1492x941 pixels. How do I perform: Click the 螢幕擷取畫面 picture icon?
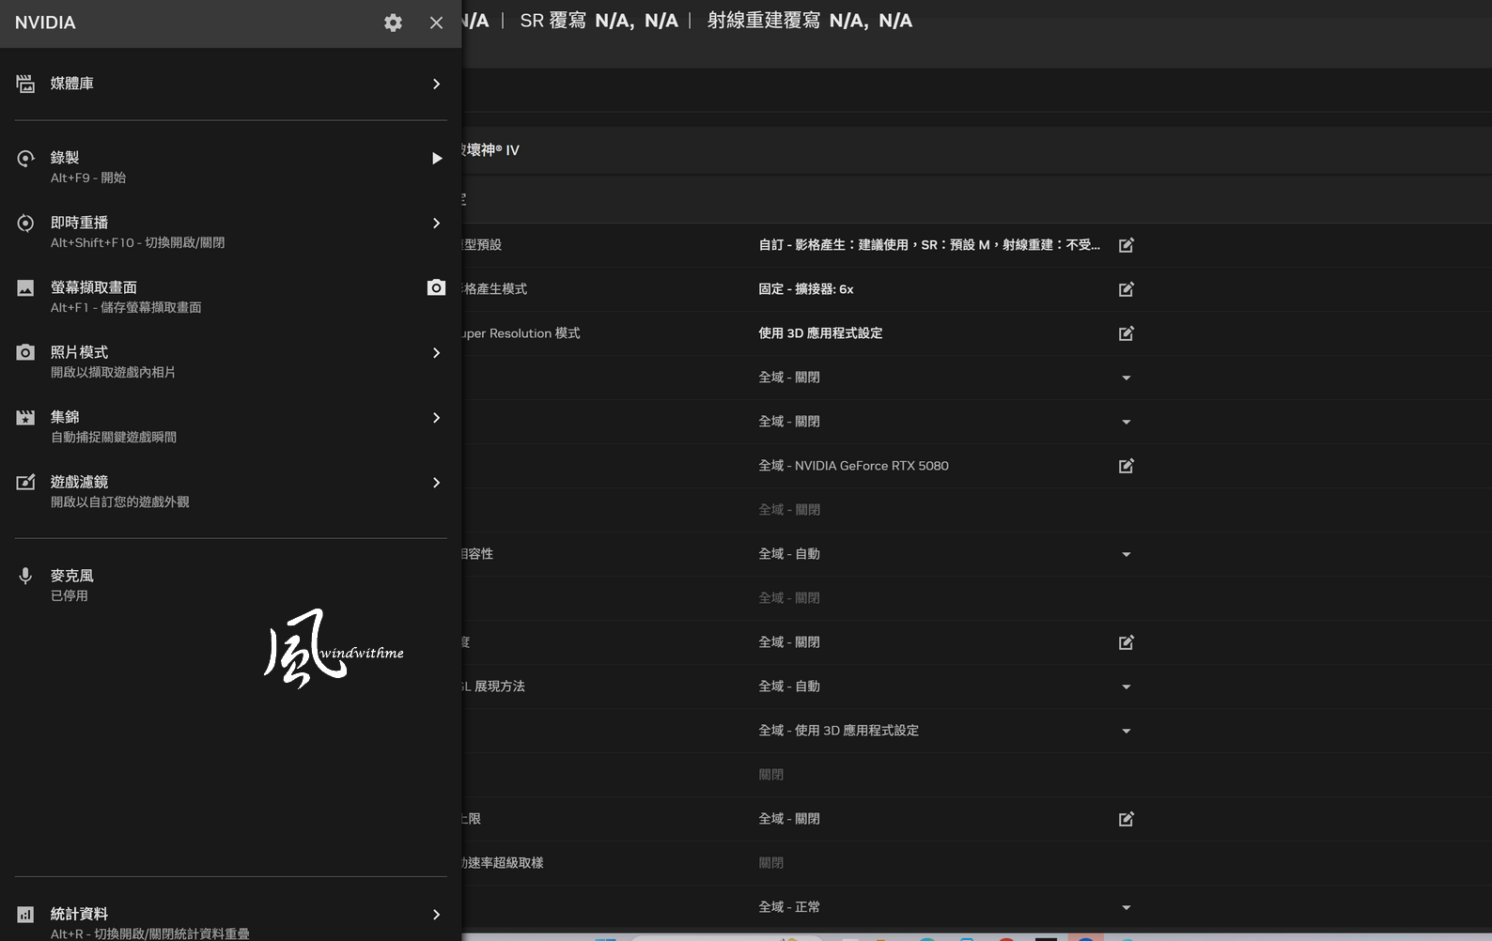25,288
